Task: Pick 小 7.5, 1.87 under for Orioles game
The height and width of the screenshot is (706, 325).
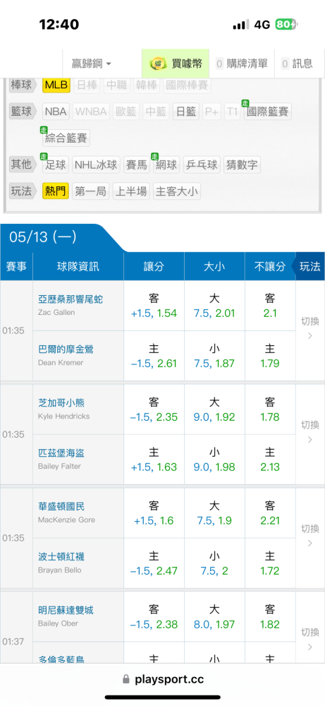Action: [214, 356]
